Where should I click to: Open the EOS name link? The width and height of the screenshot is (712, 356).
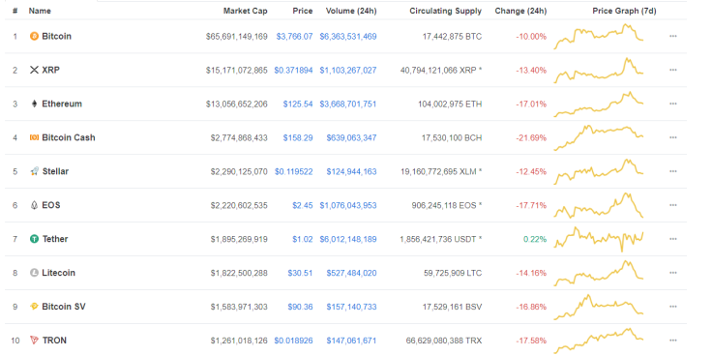tap(51, 205)
